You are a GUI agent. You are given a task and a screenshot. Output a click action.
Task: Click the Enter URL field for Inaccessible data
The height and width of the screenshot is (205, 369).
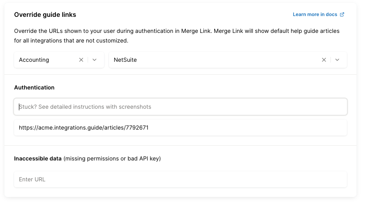pos(180,179)
